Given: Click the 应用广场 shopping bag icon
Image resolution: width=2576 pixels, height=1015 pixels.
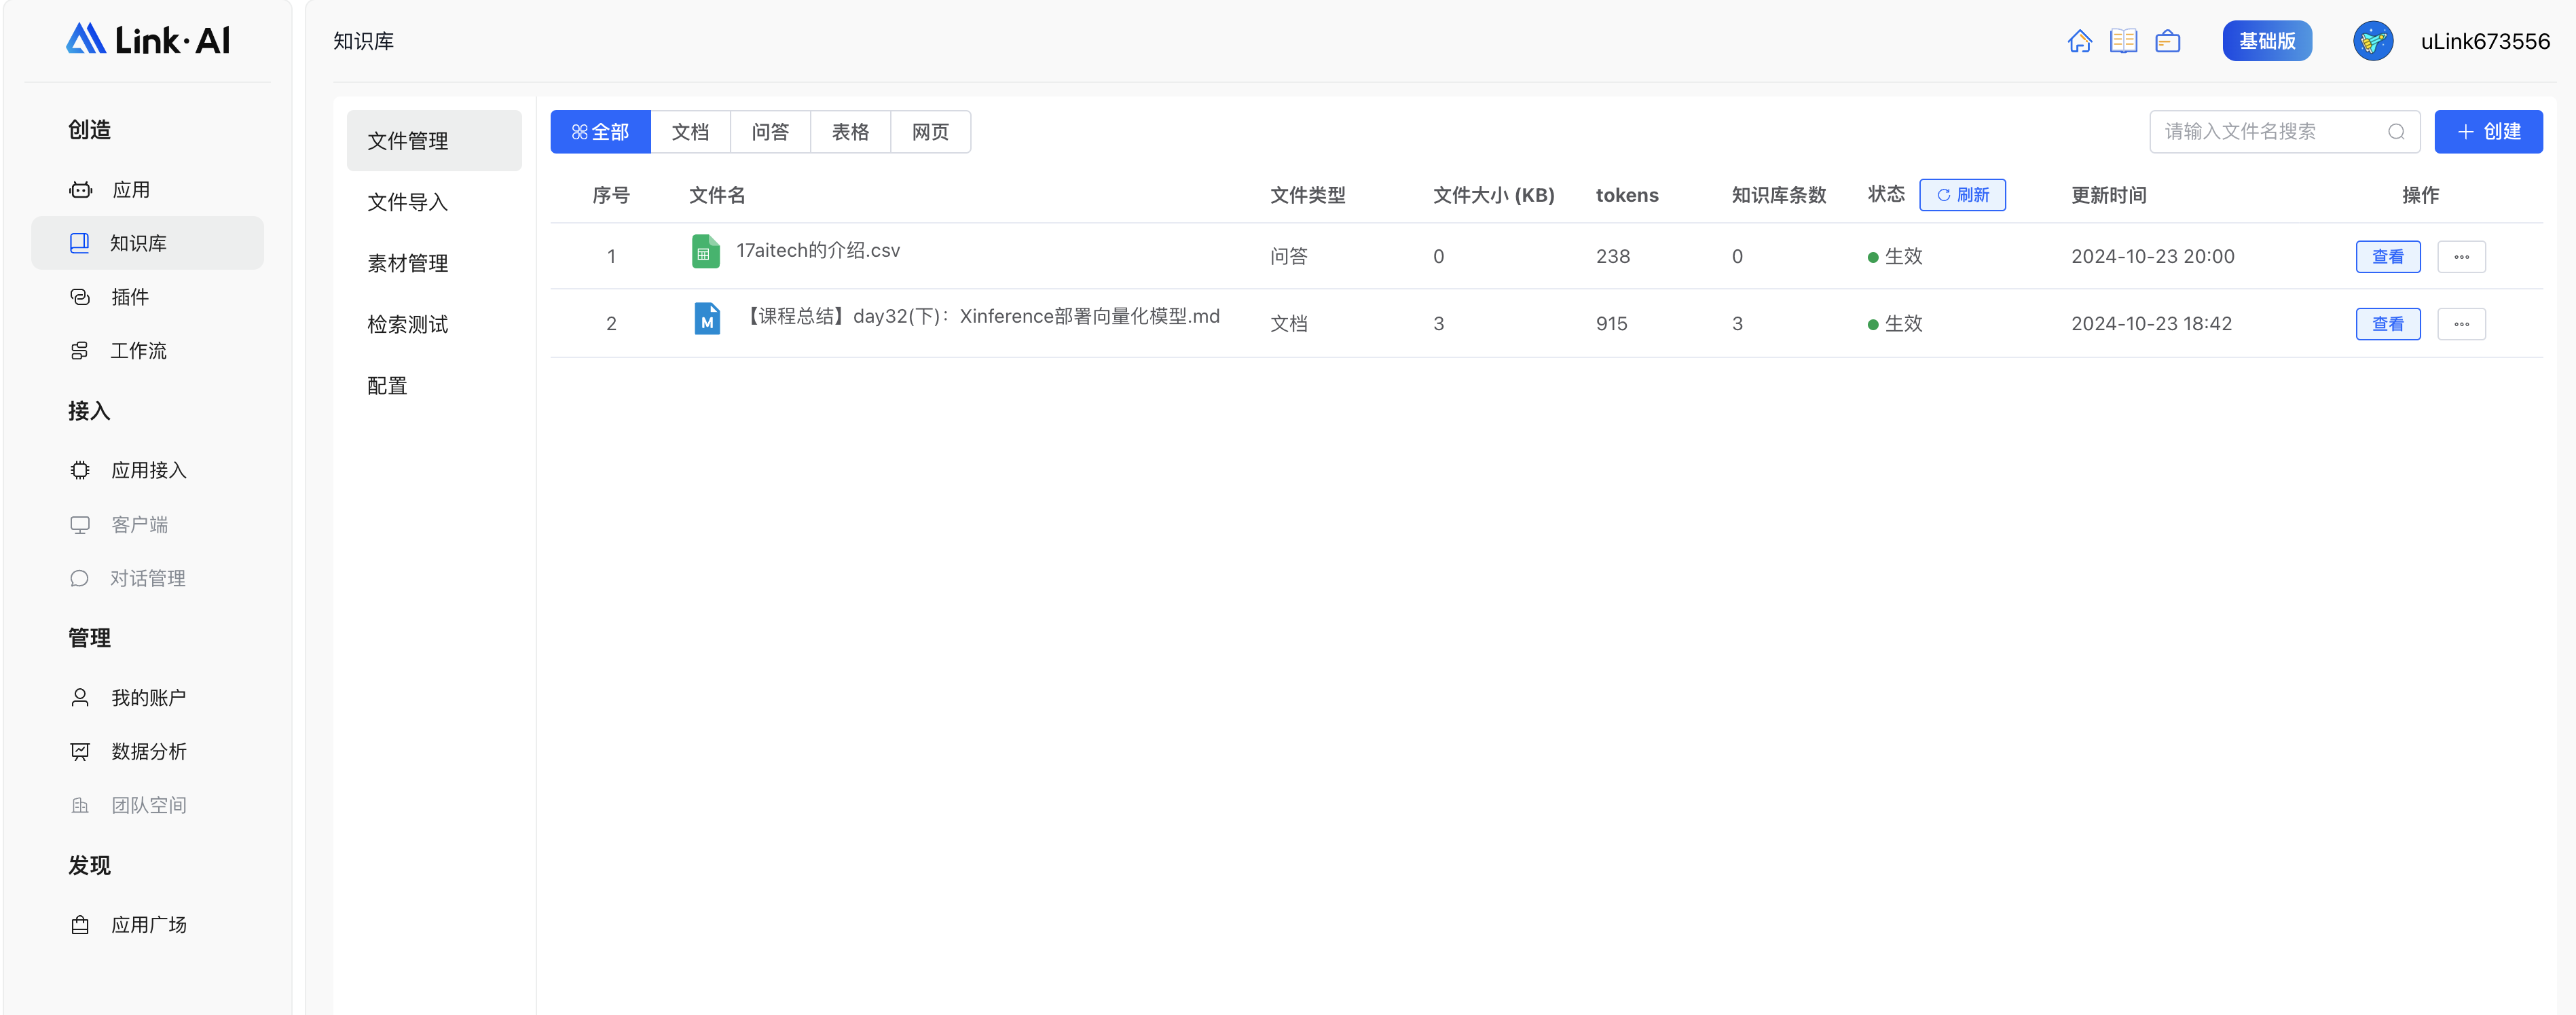Looking at the screenshot, I should click(x=80, y=925).
